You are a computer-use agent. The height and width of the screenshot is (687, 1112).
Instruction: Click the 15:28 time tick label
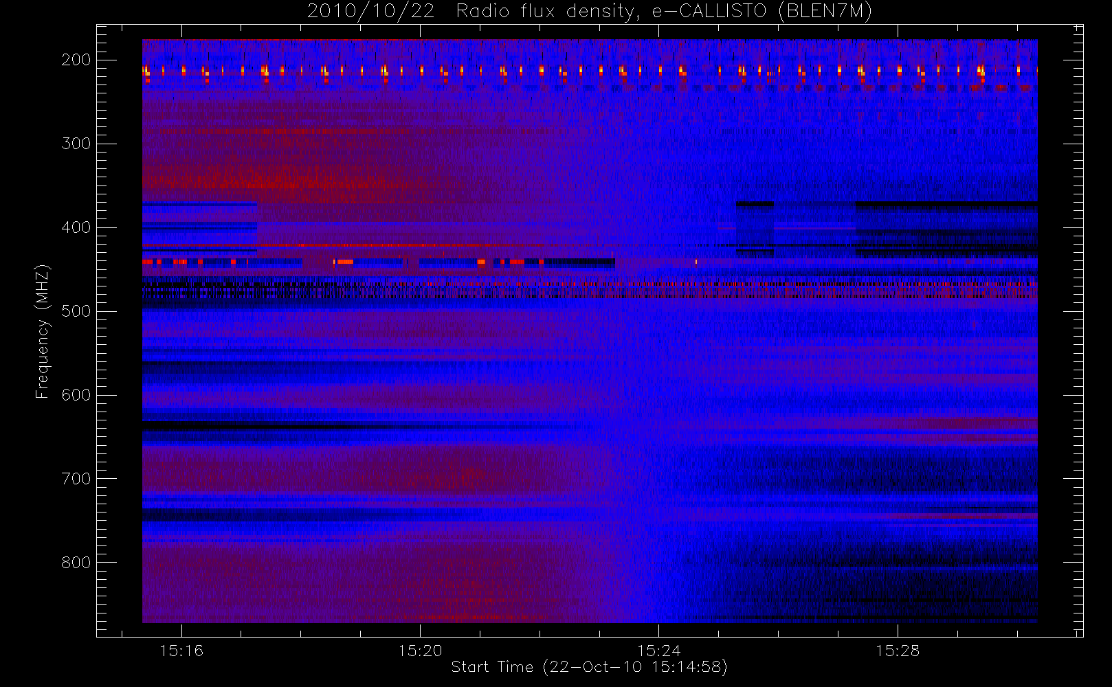(x=897, y=651)
